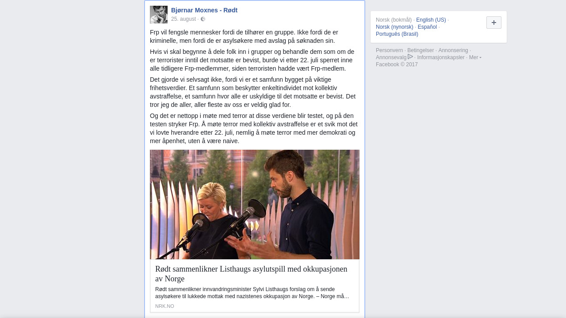566x318 pixels.
Task: Click the plus button for more languages
Action: [494, 23]
